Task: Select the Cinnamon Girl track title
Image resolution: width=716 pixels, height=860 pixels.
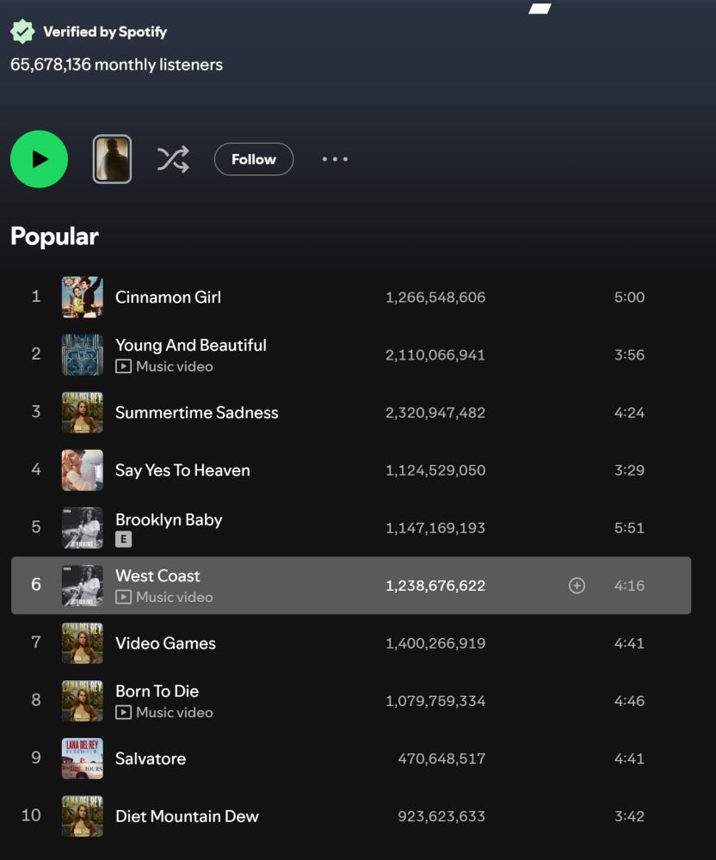Action: coord(169,298)
